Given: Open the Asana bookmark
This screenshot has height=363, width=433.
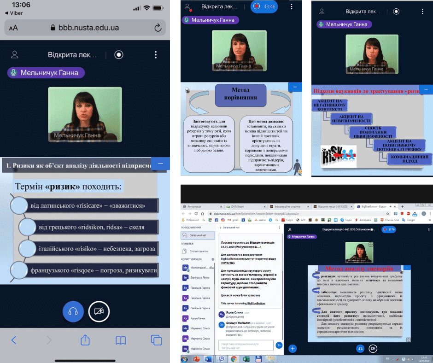Looking at the screenshot, I should 260,220.
